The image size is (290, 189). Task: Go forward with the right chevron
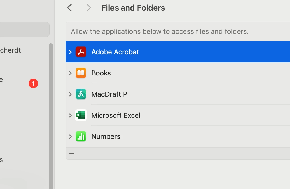[x=88, y=8]
